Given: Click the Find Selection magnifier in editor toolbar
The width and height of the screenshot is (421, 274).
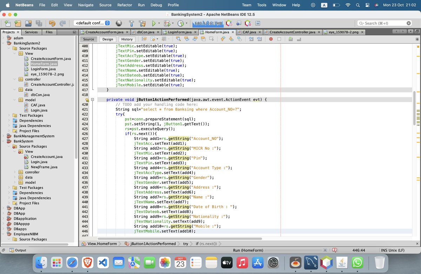Looking at the screenshot, I should 178,39.
